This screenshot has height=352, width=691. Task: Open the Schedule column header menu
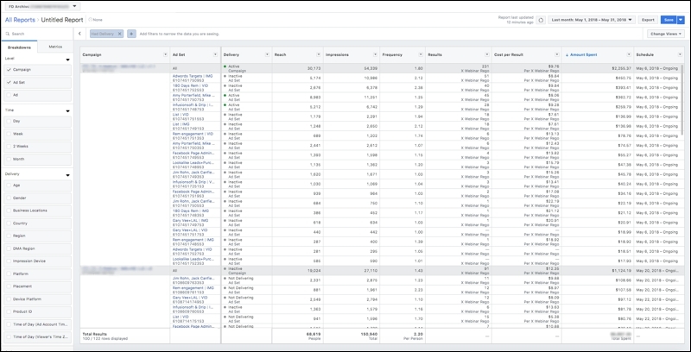[680, 54]
